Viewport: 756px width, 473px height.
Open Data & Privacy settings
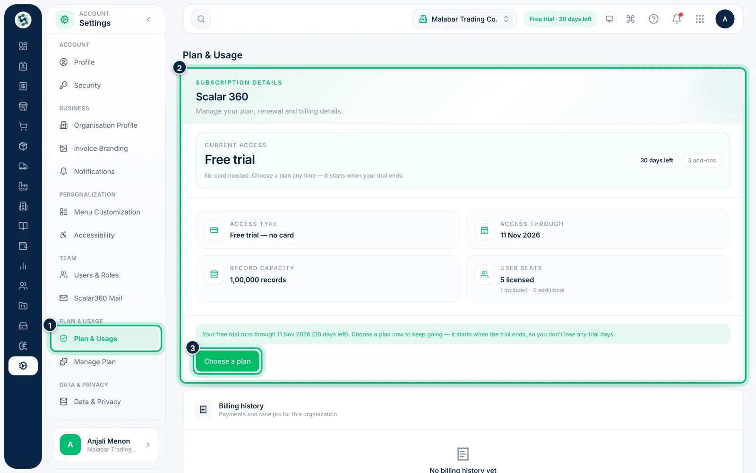pos(106,402)
